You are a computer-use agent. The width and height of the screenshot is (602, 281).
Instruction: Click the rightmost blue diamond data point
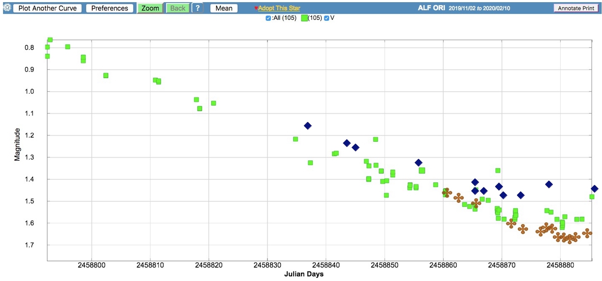coord(594,189)
